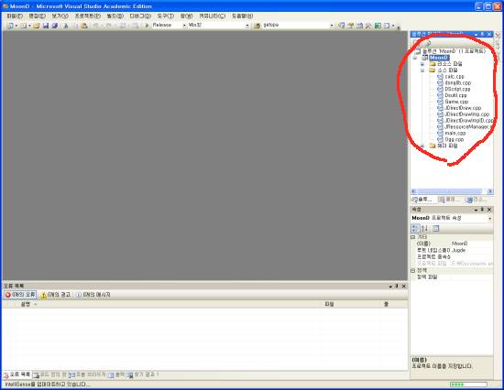This screenshot has height=390, width=504.
Task: Select donglib.cpp in Solution Explorer
Action: point(457,83)
